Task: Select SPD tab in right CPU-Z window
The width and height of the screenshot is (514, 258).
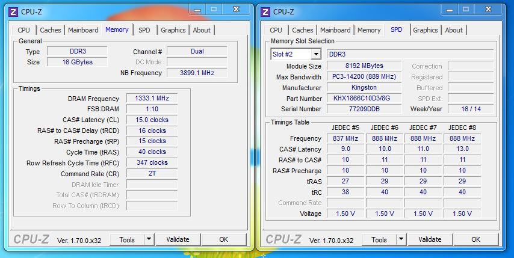Action: click(x=397, y=29)
